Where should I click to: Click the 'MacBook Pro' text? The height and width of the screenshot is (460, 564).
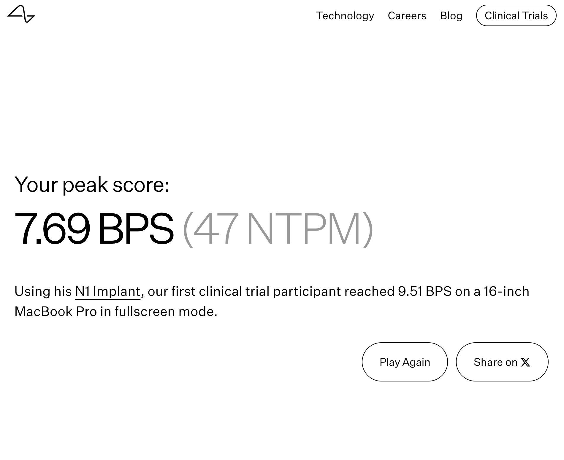click(x=56, y=312)
